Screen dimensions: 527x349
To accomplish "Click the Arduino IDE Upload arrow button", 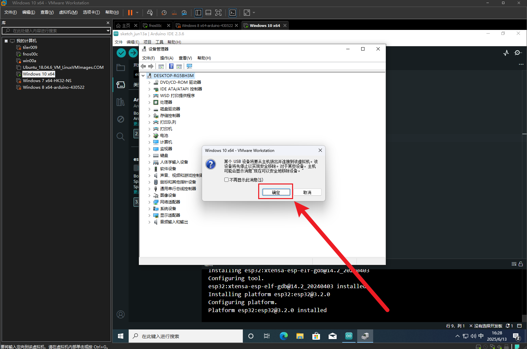I will [x=133, y=53].
